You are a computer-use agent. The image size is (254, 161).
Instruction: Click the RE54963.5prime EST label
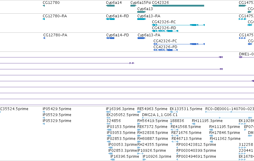coord(152,109)
